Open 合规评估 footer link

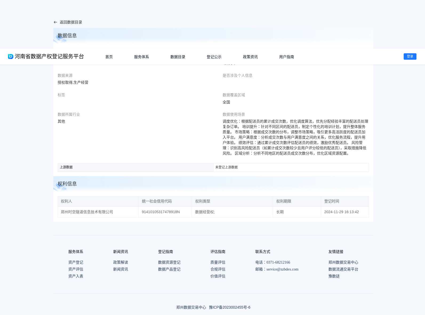click(x=218, y=269)
